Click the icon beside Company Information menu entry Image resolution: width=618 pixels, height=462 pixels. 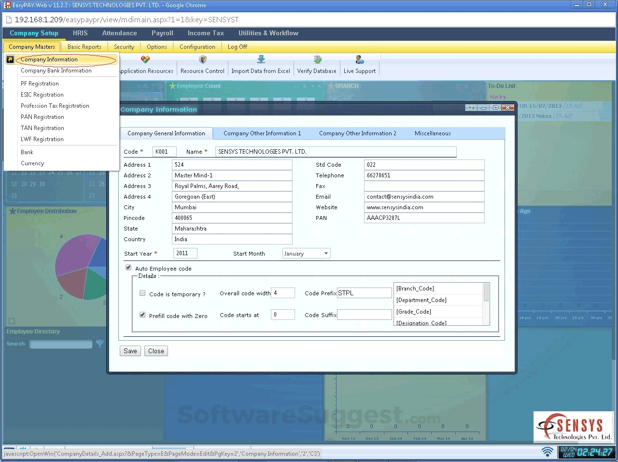10,59
